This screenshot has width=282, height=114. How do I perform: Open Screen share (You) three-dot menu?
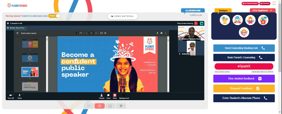click(26, 28)
